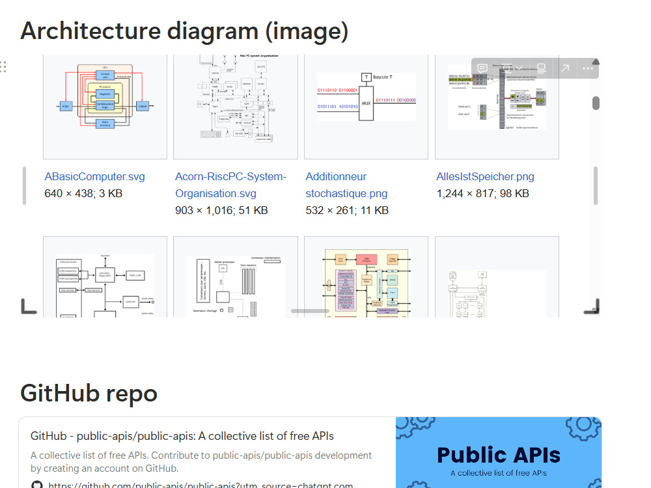The image size is (651, 488).
Task: Open the embed original link arrow
Action: 565,68
